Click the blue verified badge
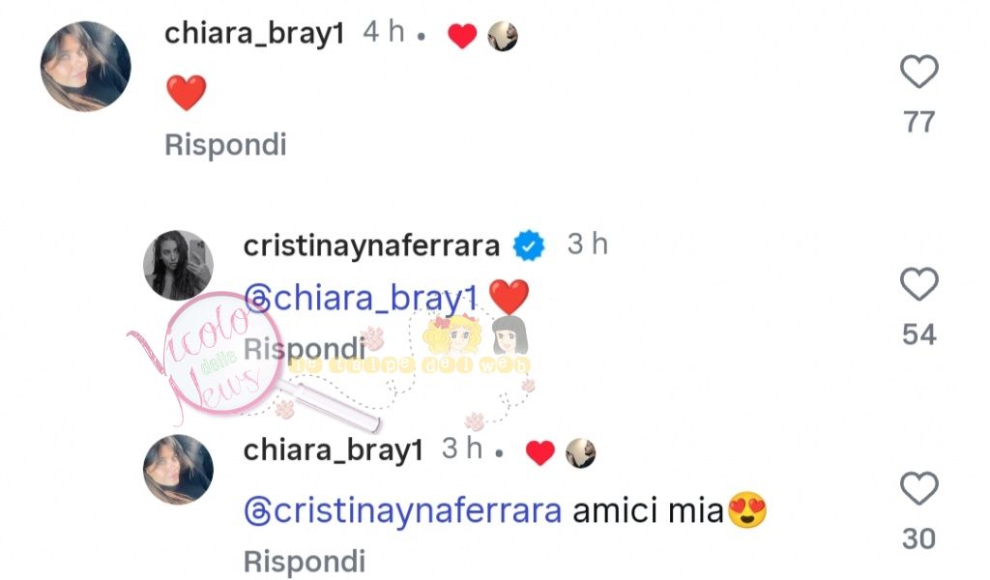Viewport: 990px width, 580px height. (529, 246)
